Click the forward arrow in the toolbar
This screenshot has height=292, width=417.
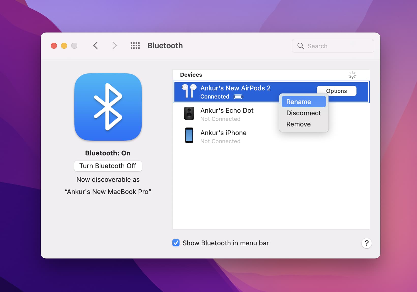[114, 46]
